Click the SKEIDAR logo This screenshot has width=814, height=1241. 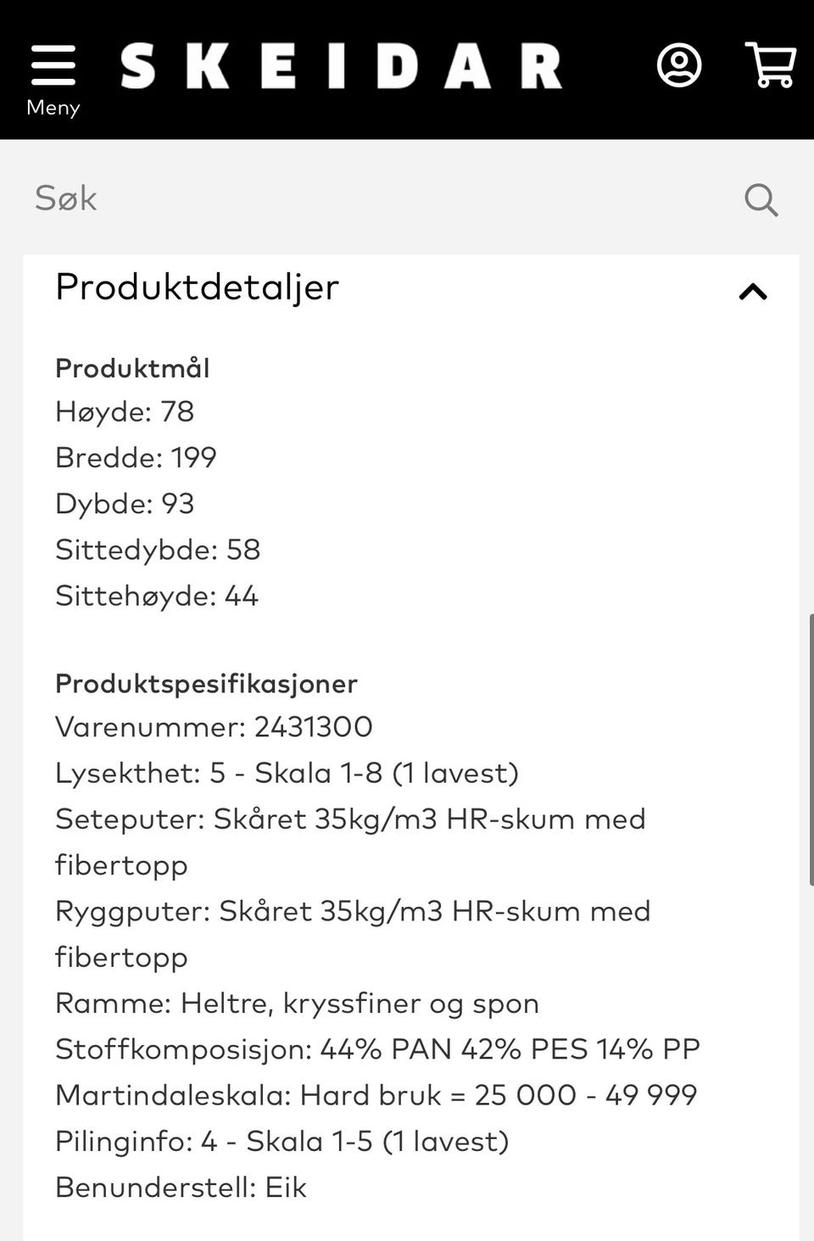pos(341,67)
